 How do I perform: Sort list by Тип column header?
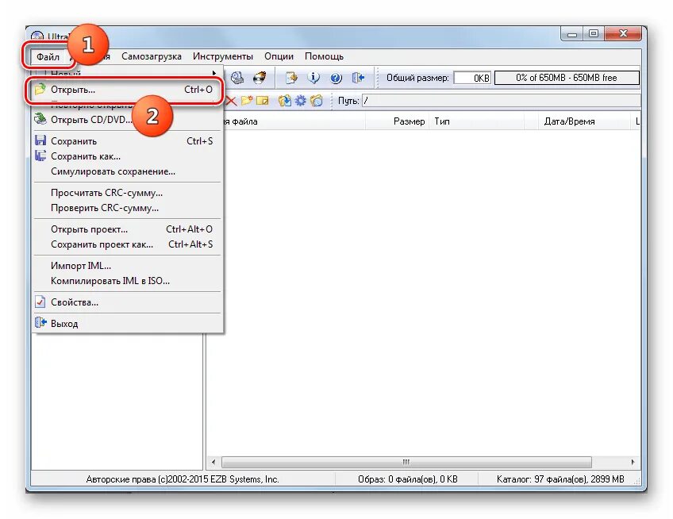[476, 121]
